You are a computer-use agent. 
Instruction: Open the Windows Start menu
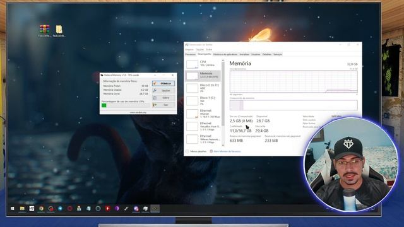pos(13,209)
